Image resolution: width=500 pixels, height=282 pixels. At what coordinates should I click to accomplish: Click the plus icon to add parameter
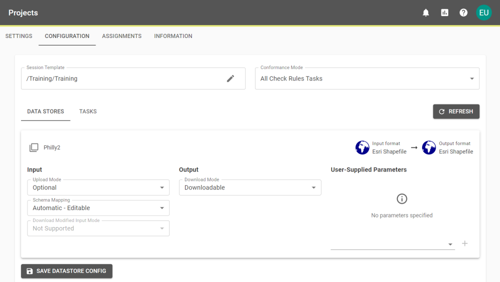464,243
